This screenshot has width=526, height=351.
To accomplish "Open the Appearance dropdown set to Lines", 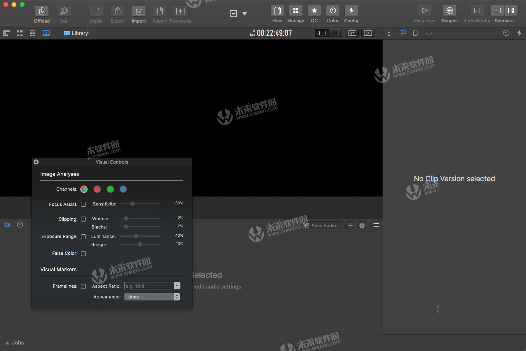I will pyautogui.click(x=152, y=296).
